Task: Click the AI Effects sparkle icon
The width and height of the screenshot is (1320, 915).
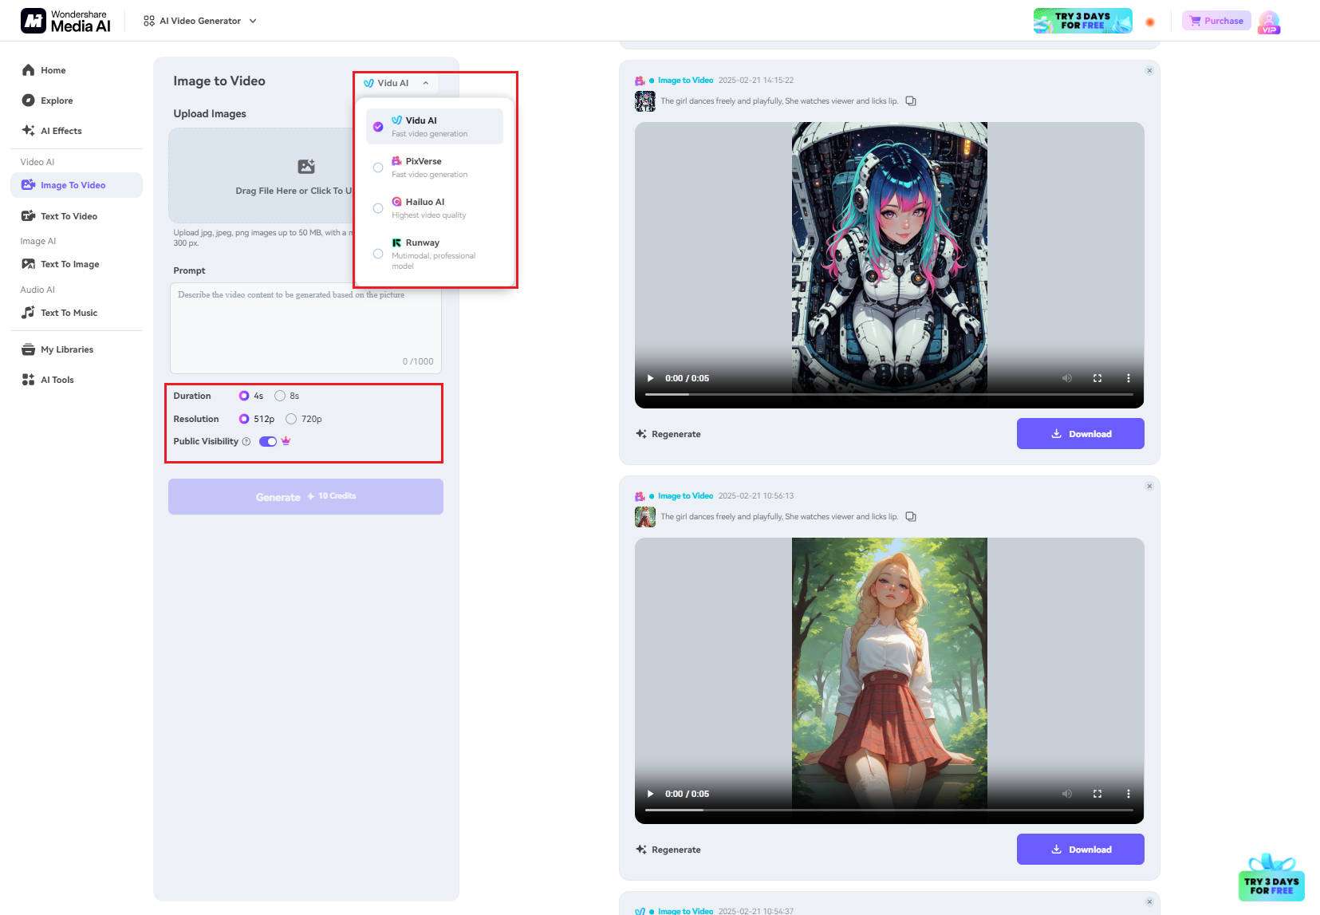Action: click(x=28, y=130)
